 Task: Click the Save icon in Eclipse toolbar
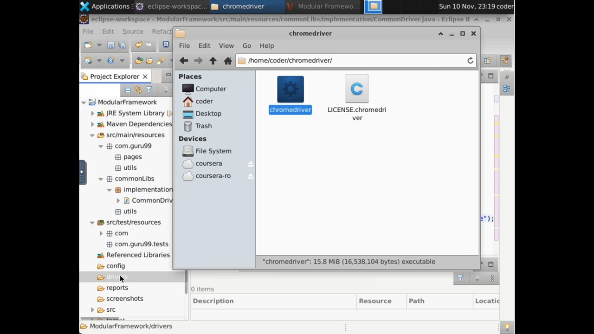tap(110, 45)
